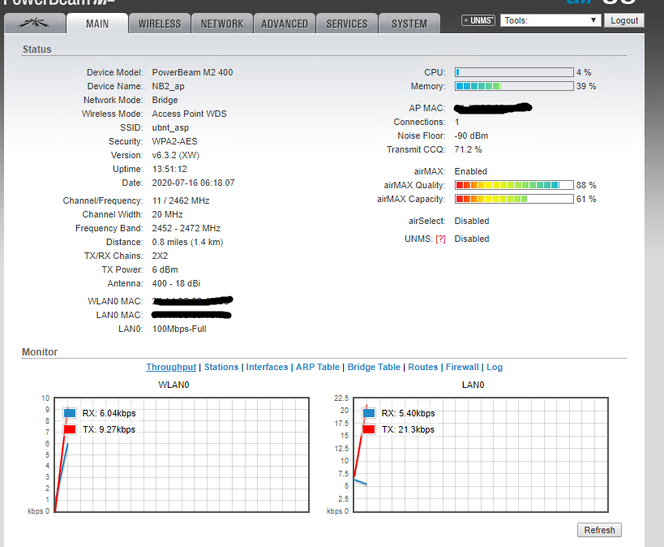
Task: Select the device name NB2_ap
Action: pyautogui.click(x=168, y=86)
